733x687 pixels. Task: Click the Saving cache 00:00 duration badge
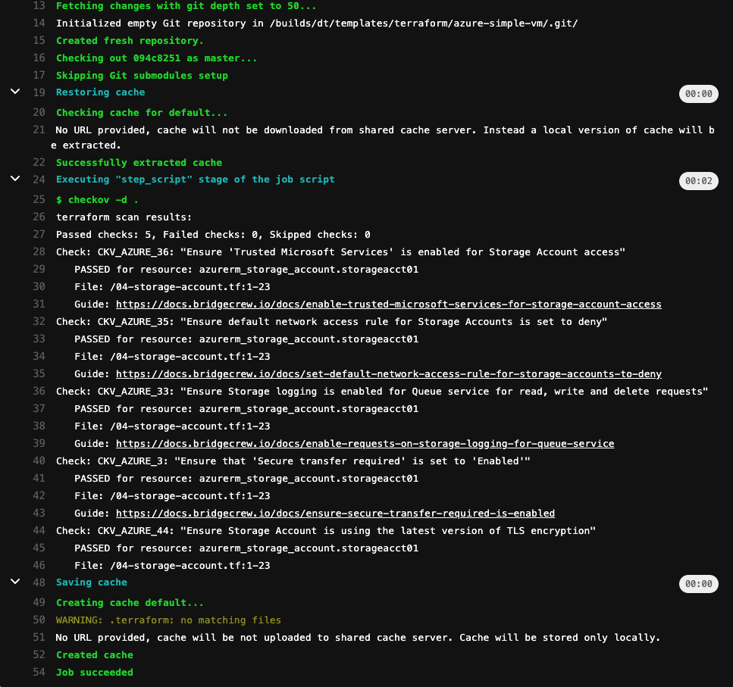[698, 585]
